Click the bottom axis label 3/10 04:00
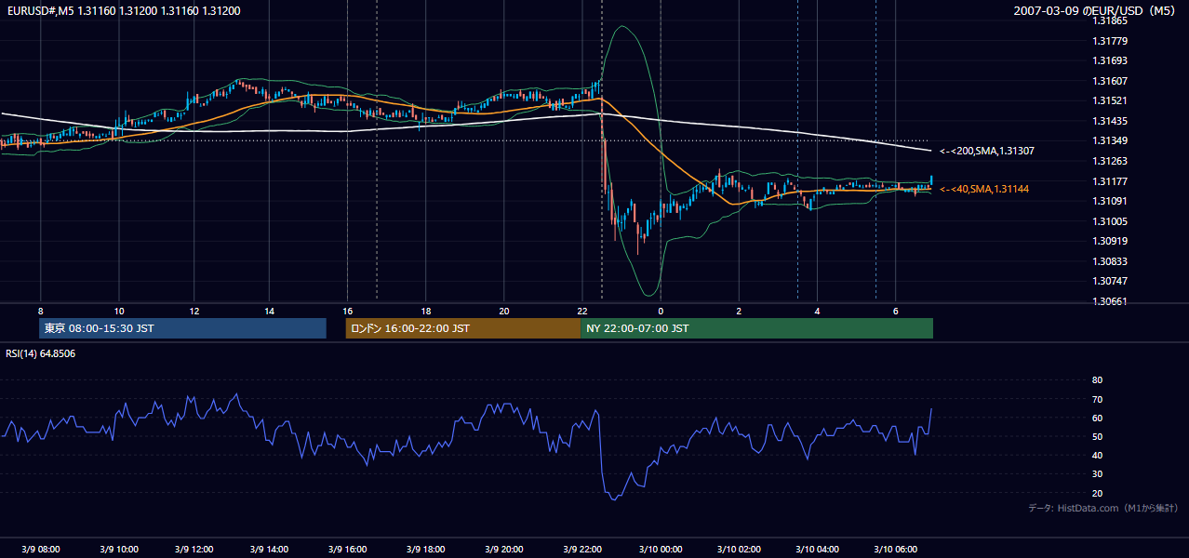1189x558 pixels. pos(817,549)
